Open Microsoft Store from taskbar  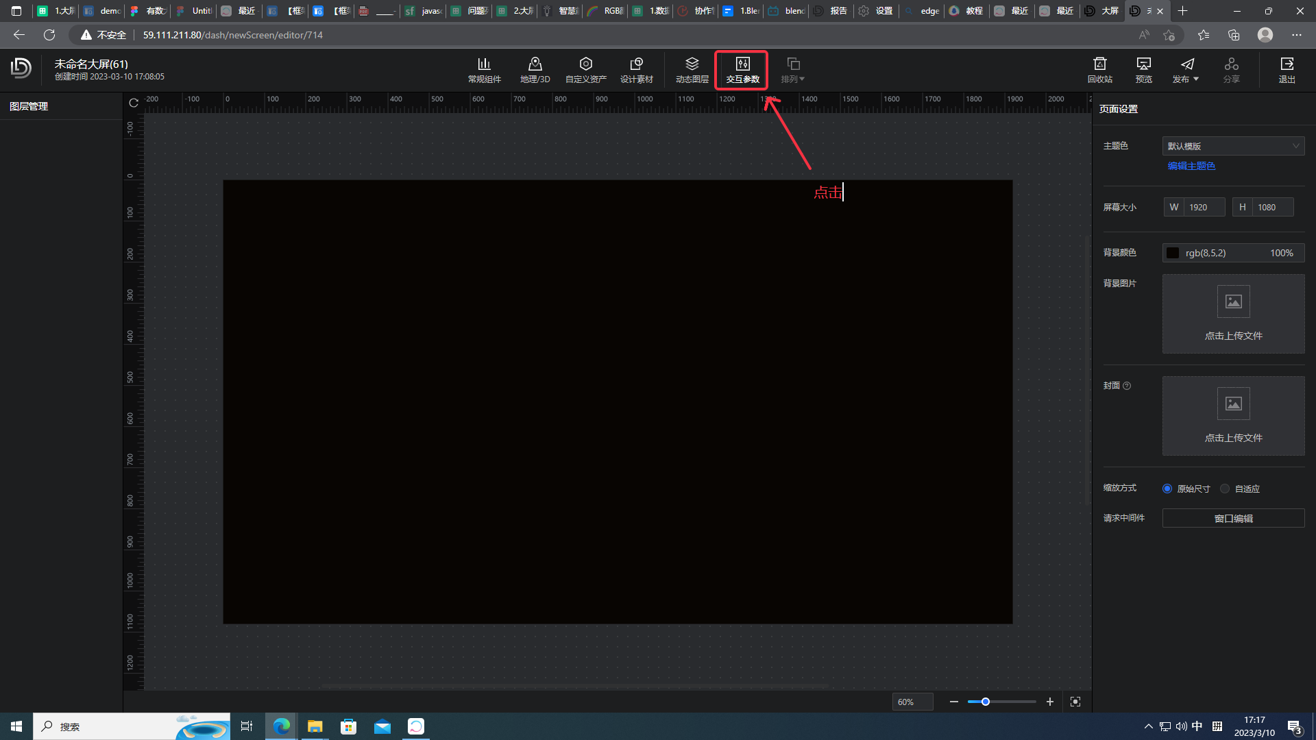348,726
